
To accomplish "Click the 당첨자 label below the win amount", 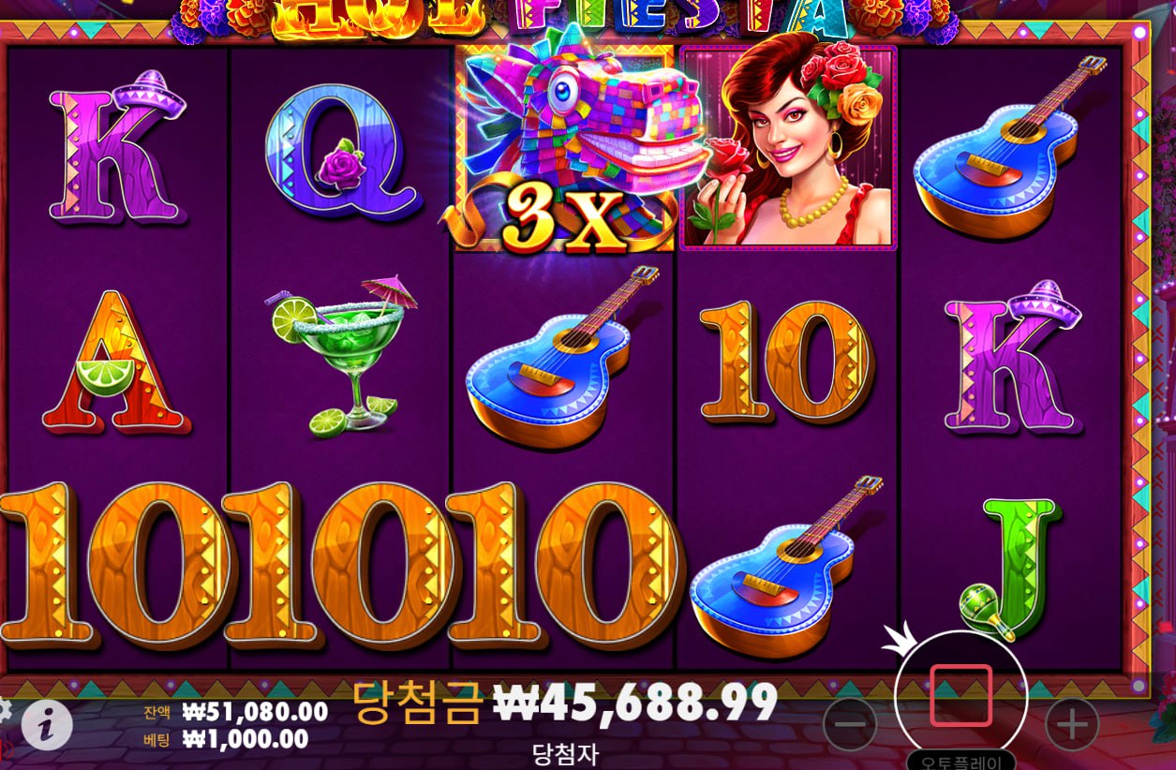I will click(x=565, y=753).
